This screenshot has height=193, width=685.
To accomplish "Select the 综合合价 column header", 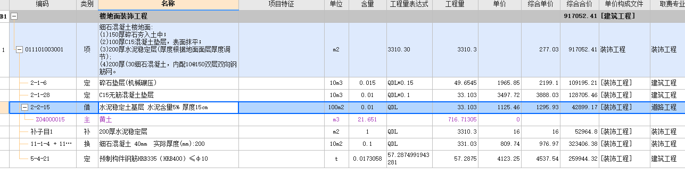I will [x=580, y=4].
